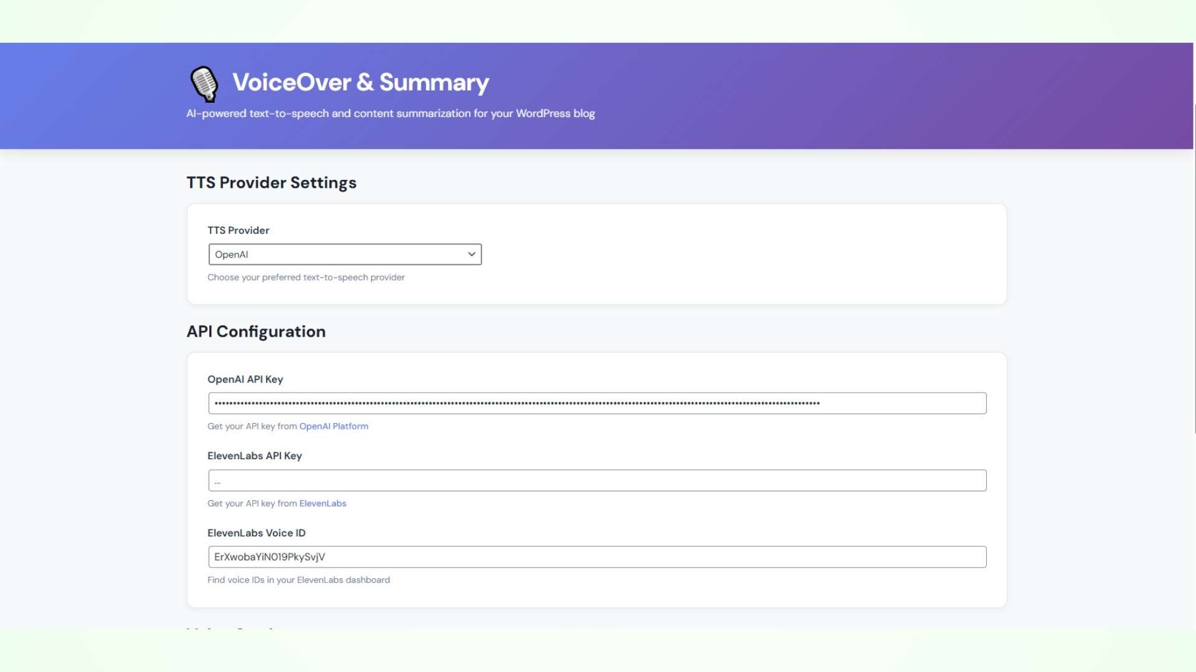
Task: Open the TTS Provider dropdown
Action: tap(344, 254)
